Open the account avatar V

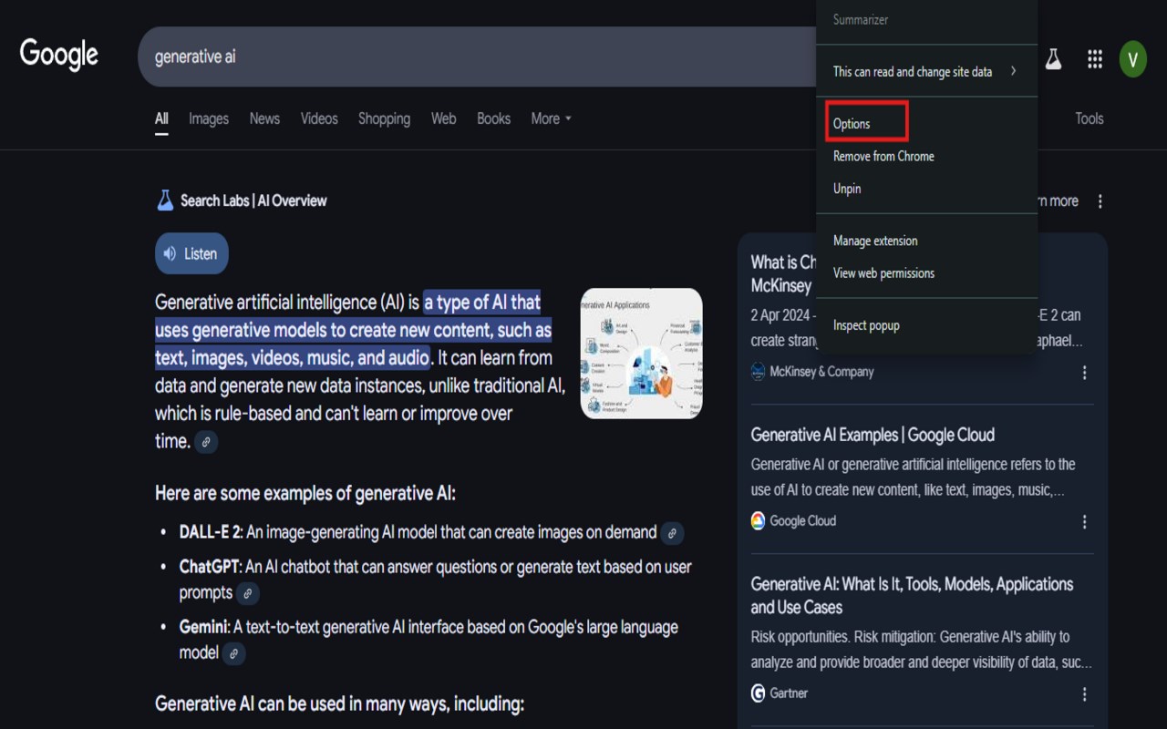(x=1133, y=59)
